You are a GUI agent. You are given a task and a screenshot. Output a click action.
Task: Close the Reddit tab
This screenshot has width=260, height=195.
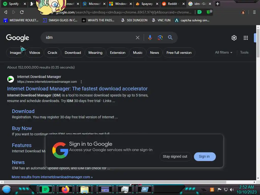(184, 4)
